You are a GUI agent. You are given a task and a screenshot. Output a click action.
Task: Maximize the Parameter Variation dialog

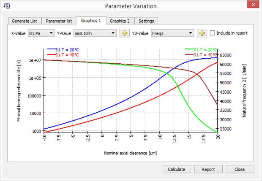[x=236, y=5]
